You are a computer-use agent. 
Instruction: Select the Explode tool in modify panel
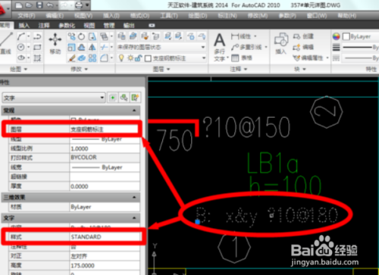[x=81, y=58]
